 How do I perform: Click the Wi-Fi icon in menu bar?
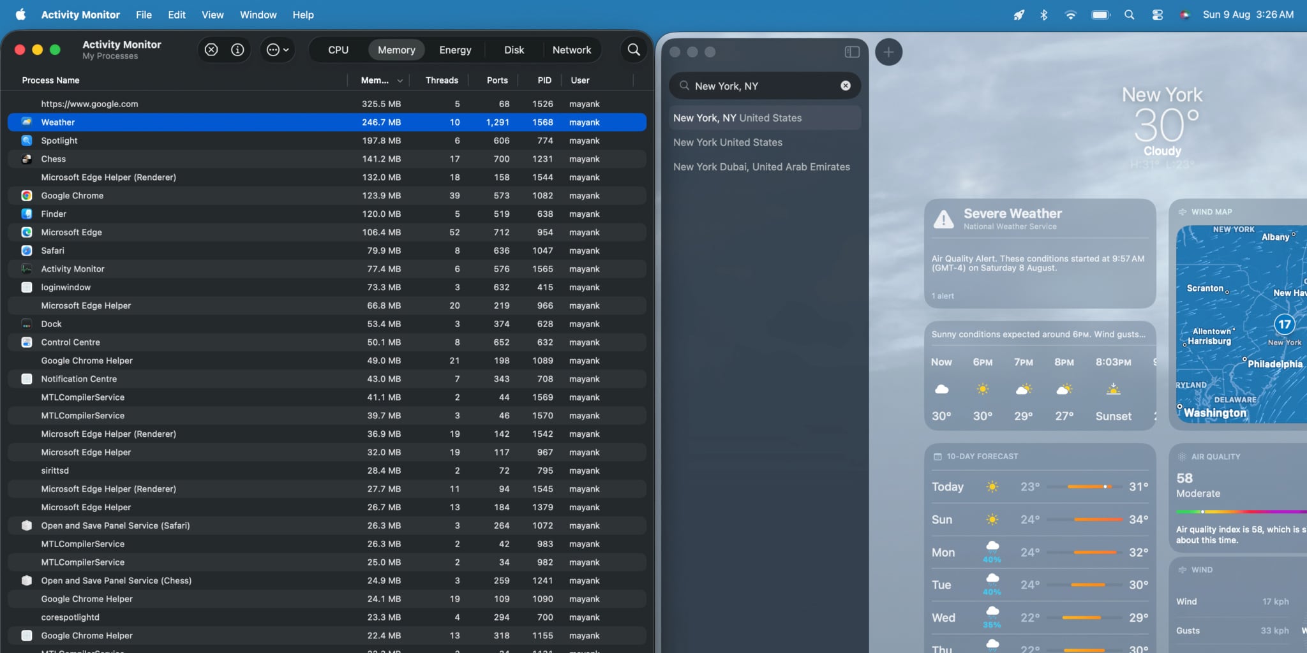[x=1071, y=15]
